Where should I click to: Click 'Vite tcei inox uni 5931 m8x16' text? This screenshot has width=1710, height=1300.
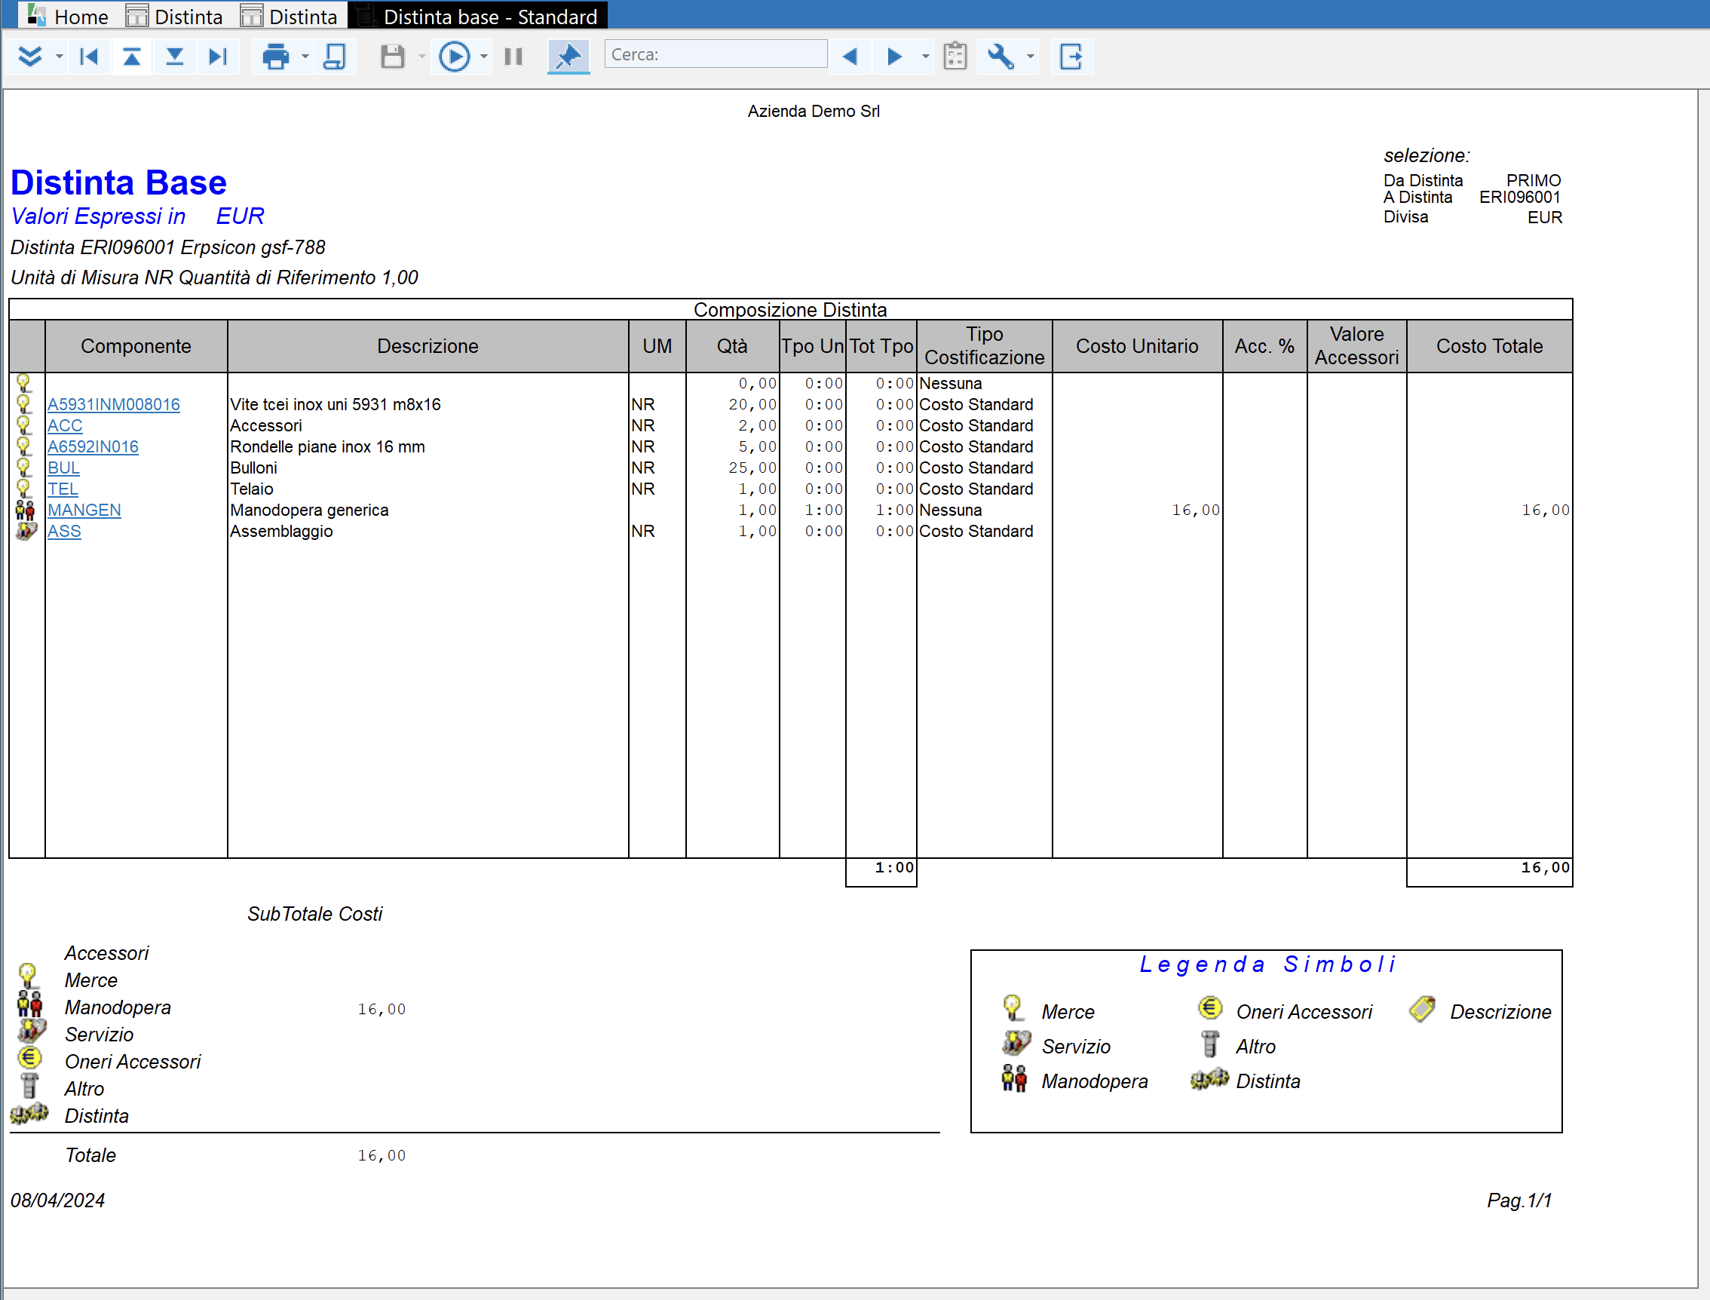335,404
